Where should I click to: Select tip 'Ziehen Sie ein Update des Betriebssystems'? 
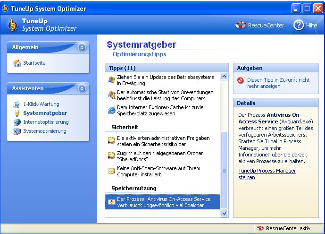click(x=162, y=80)
